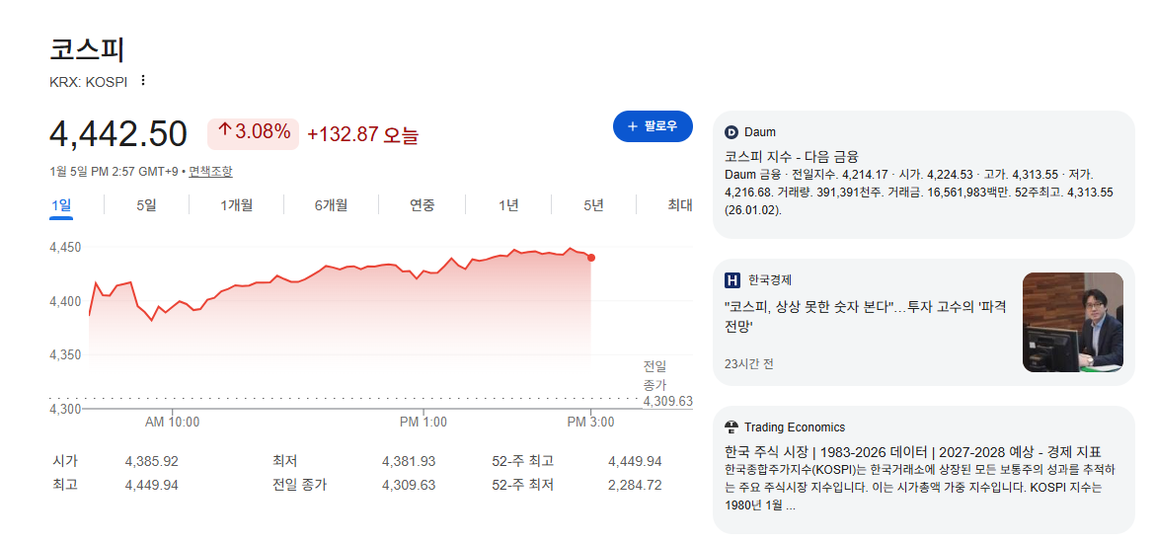Switch to the 5일 chart tab
The image size is (1155, 543).
[x=146, y=205]
